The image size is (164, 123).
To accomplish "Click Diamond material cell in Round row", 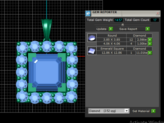I will [139, 36].
